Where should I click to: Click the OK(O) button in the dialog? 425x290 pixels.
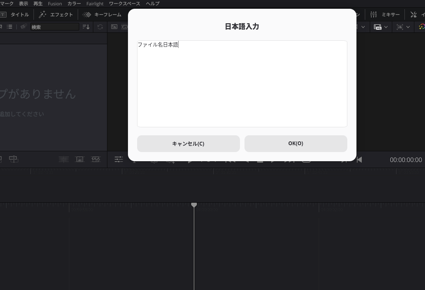(x=296, y=144)
